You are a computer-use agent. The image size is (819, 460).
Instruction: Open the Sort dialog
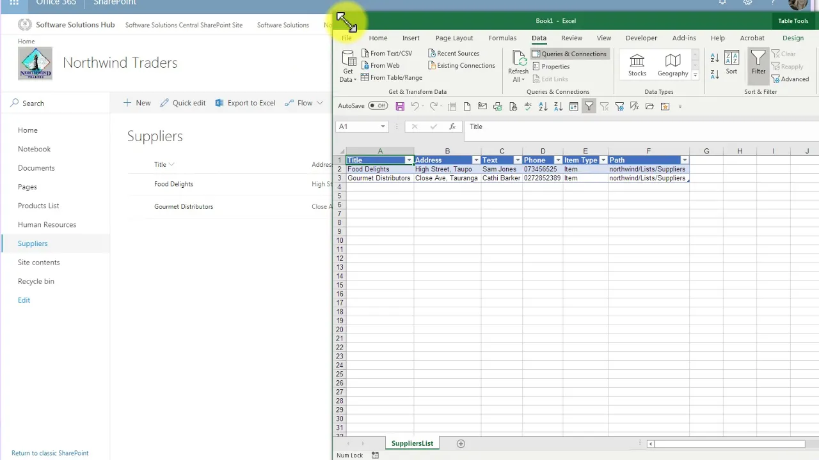click(731, 63)
